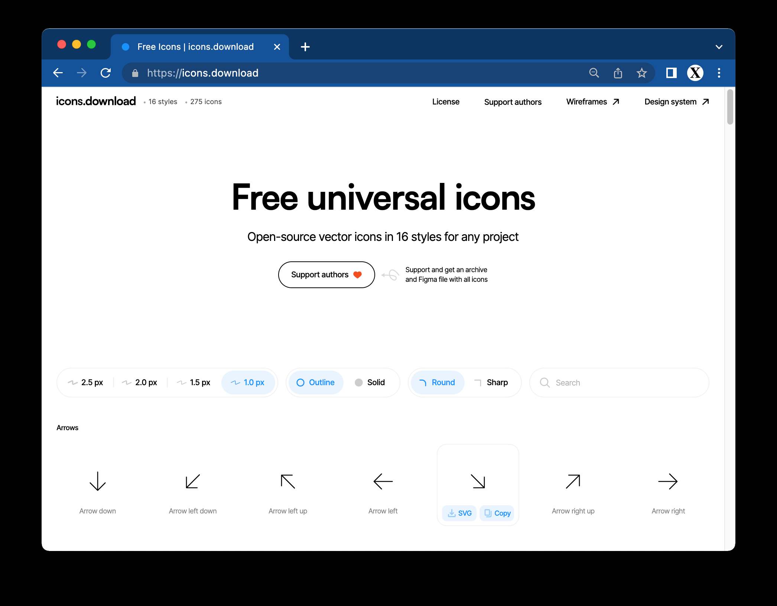
Task: Click the '275 icons' text
Action: click(x=206, y=102)
